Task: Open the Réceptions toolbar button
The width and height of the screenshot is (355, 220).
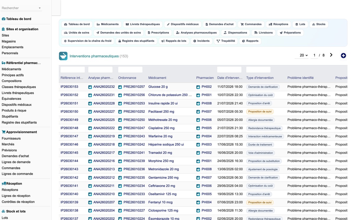Action: (278, 24)
